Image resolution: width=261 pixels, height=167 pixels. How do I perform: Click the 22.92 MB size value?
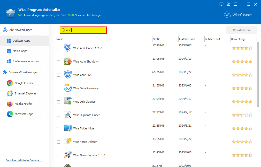[x=158, y=112]
